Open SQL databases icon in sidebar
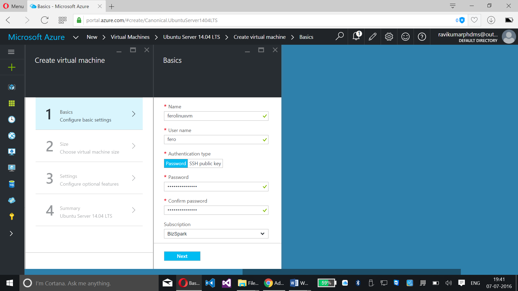 point(12,184)
